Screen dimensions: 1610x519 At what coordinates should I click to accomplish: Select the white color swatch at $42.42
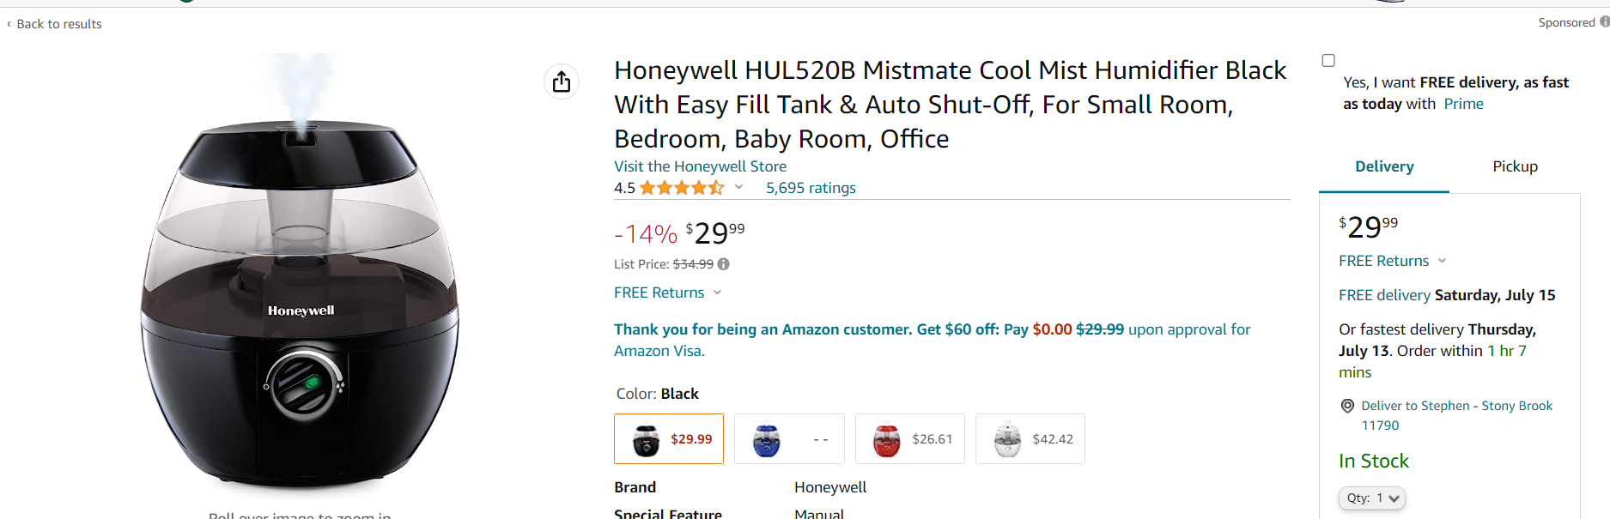point(1030,439)
